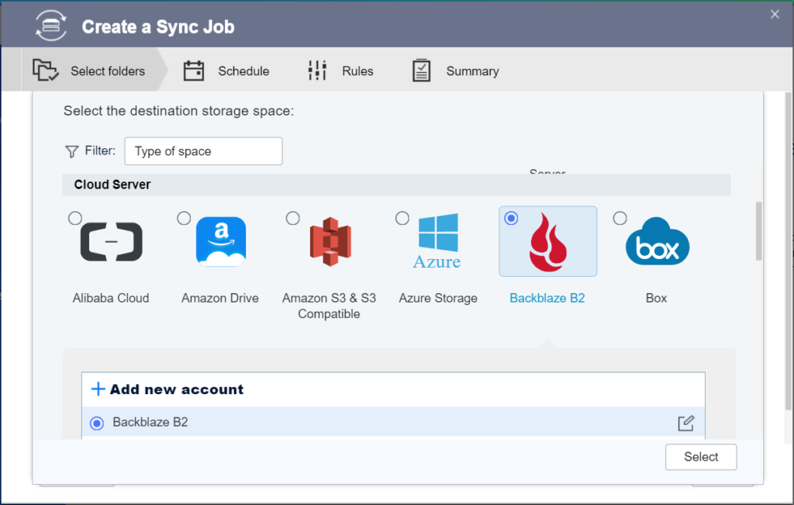
Task: Select the Amazon Drive radio button
Action: click(x=184, y=218)
